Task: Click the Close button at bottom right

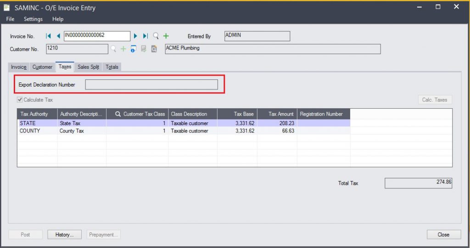Action: tap(443, 234)
